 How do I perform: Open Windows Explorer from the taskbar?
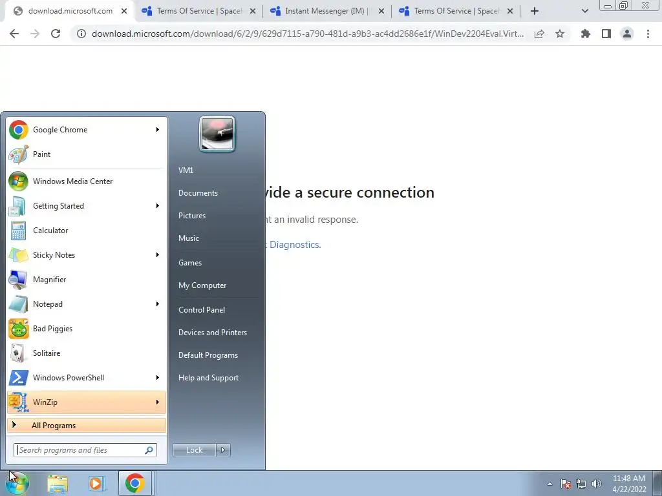(x=58, y=484)
